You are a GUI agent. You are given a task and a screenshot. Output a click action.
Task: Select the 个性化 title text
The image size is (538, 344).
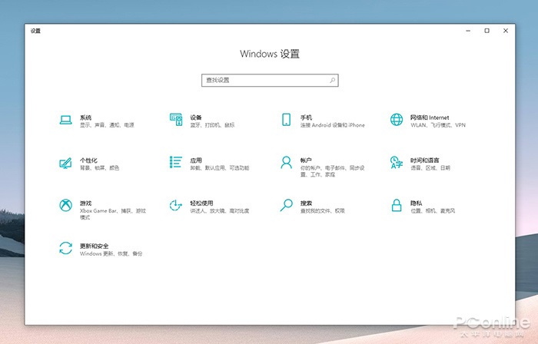coord(88,160)
